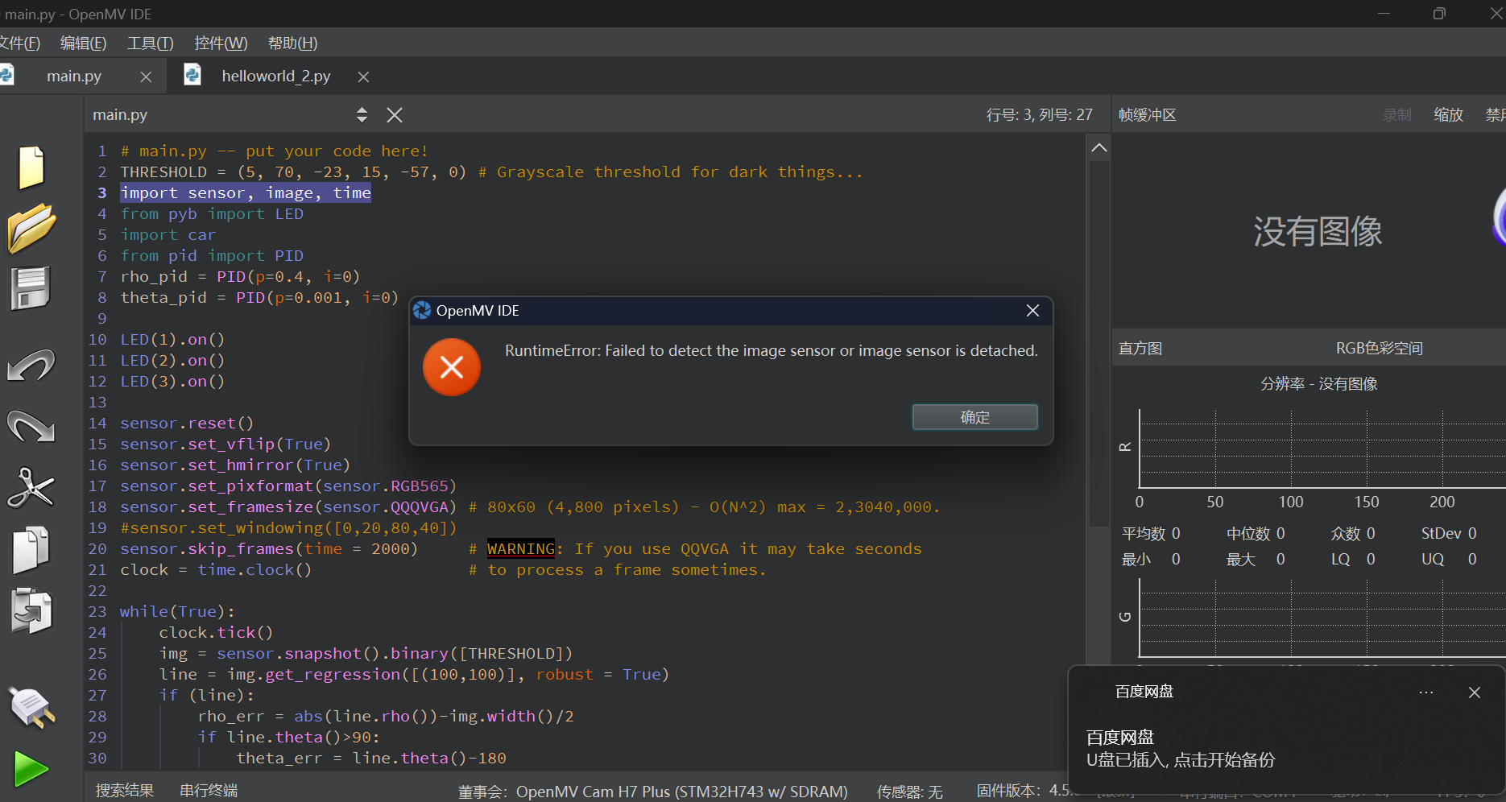1506x802 pixels.
Task: Open the 控件(W) menu
Action: (x=221, y=43)
